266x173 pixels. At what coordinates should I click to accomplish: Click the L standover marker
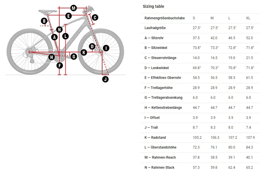[65, 36]
